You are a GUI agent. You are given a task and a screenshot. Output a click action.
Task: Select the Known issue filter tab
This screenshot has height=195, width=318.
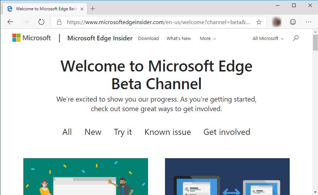[x=168, y=132]
